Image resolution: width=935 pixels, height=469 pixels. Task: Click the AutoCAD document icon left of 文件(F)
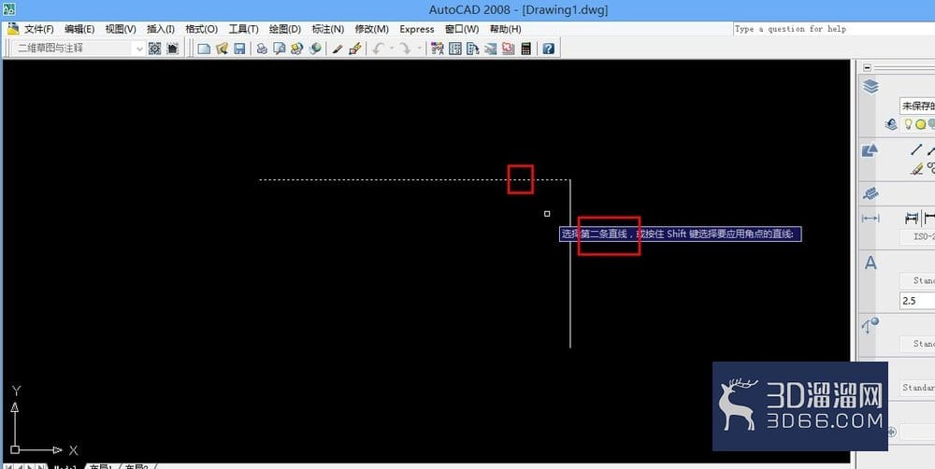(13, 29)
